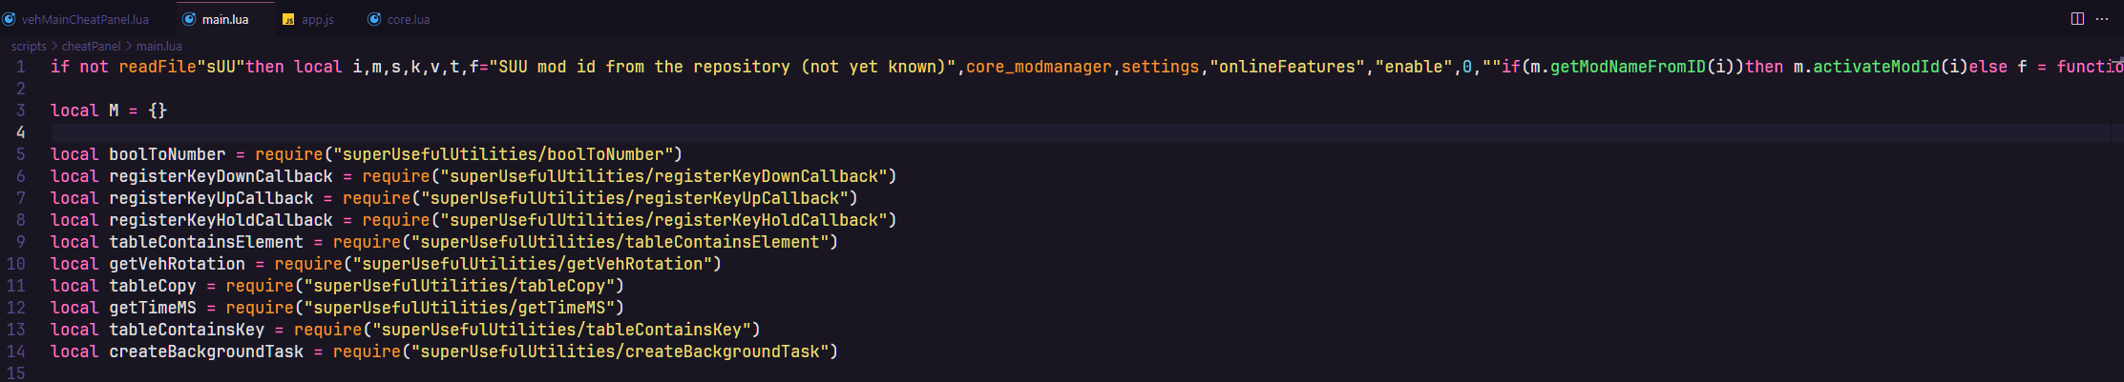2124x382 pixels.
Task: Open the scripts breadcrumb folder
Action: point(29,46)
